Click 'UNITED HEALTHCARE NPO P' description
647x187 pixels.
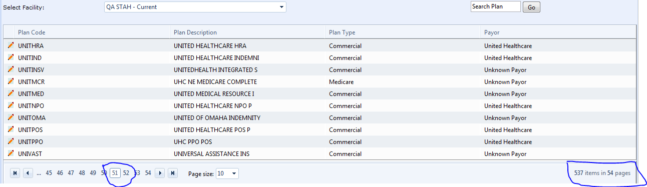[212, 106]
